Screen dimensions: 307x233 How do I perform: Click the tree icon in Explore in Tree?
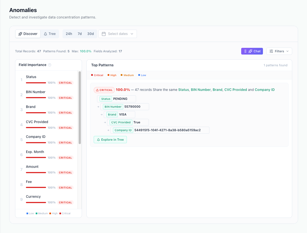pos(98,139)
